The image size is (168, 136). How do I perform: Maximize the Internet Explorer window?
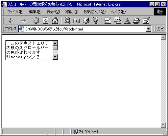click(x=157, y=4)
